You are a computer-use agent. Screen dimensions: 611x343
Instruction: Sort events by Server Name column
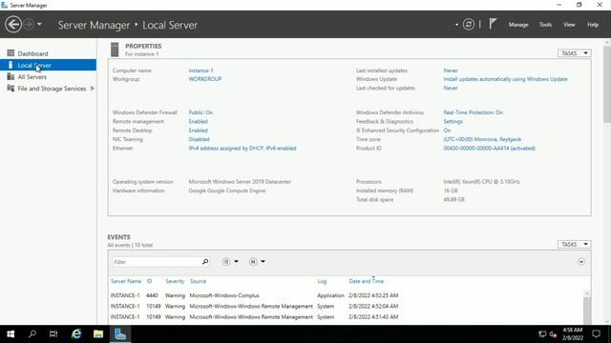[x=126, y=281]
